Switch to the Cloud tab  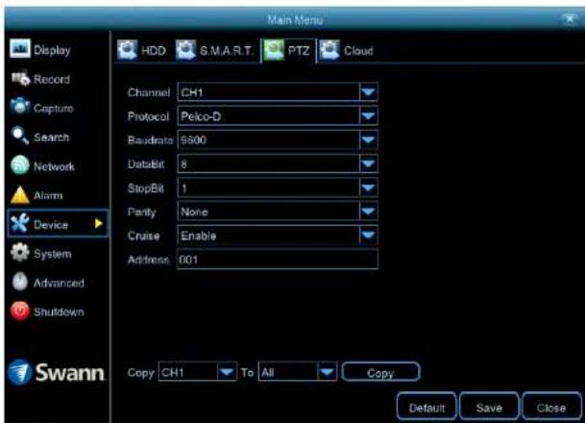[x=346, y=50]
